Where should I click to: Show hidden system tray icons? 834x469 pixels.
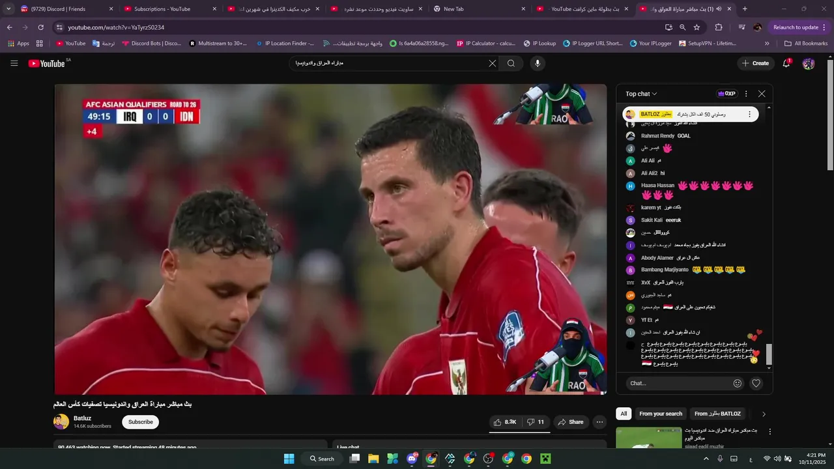pos(706,459)
